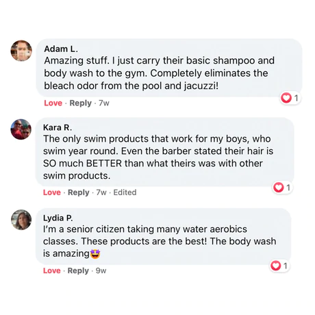Click the 7w timestamp on Adam's comment
Screen dimensions: 315x315
[104, 103]
